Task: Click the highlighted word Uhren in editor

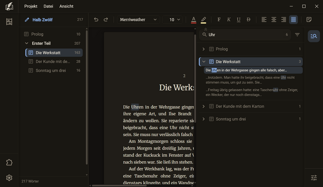Action: (137, 107)
